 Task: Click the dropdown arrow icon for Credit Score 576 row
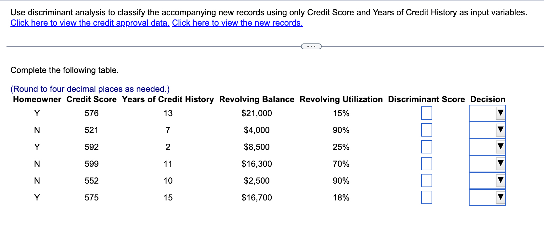tap(500, 113)
